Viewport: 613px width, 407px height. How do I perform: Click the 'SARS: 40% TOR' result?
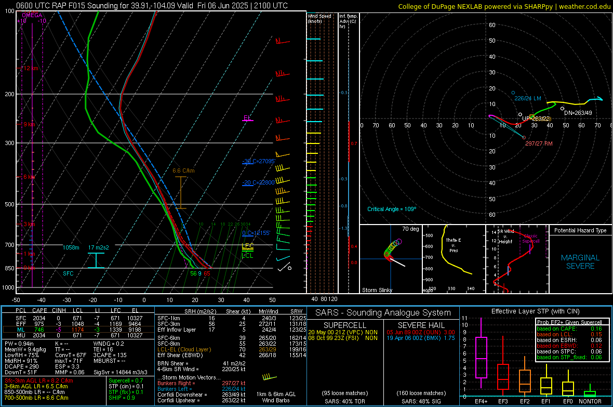tap(344, 401)
